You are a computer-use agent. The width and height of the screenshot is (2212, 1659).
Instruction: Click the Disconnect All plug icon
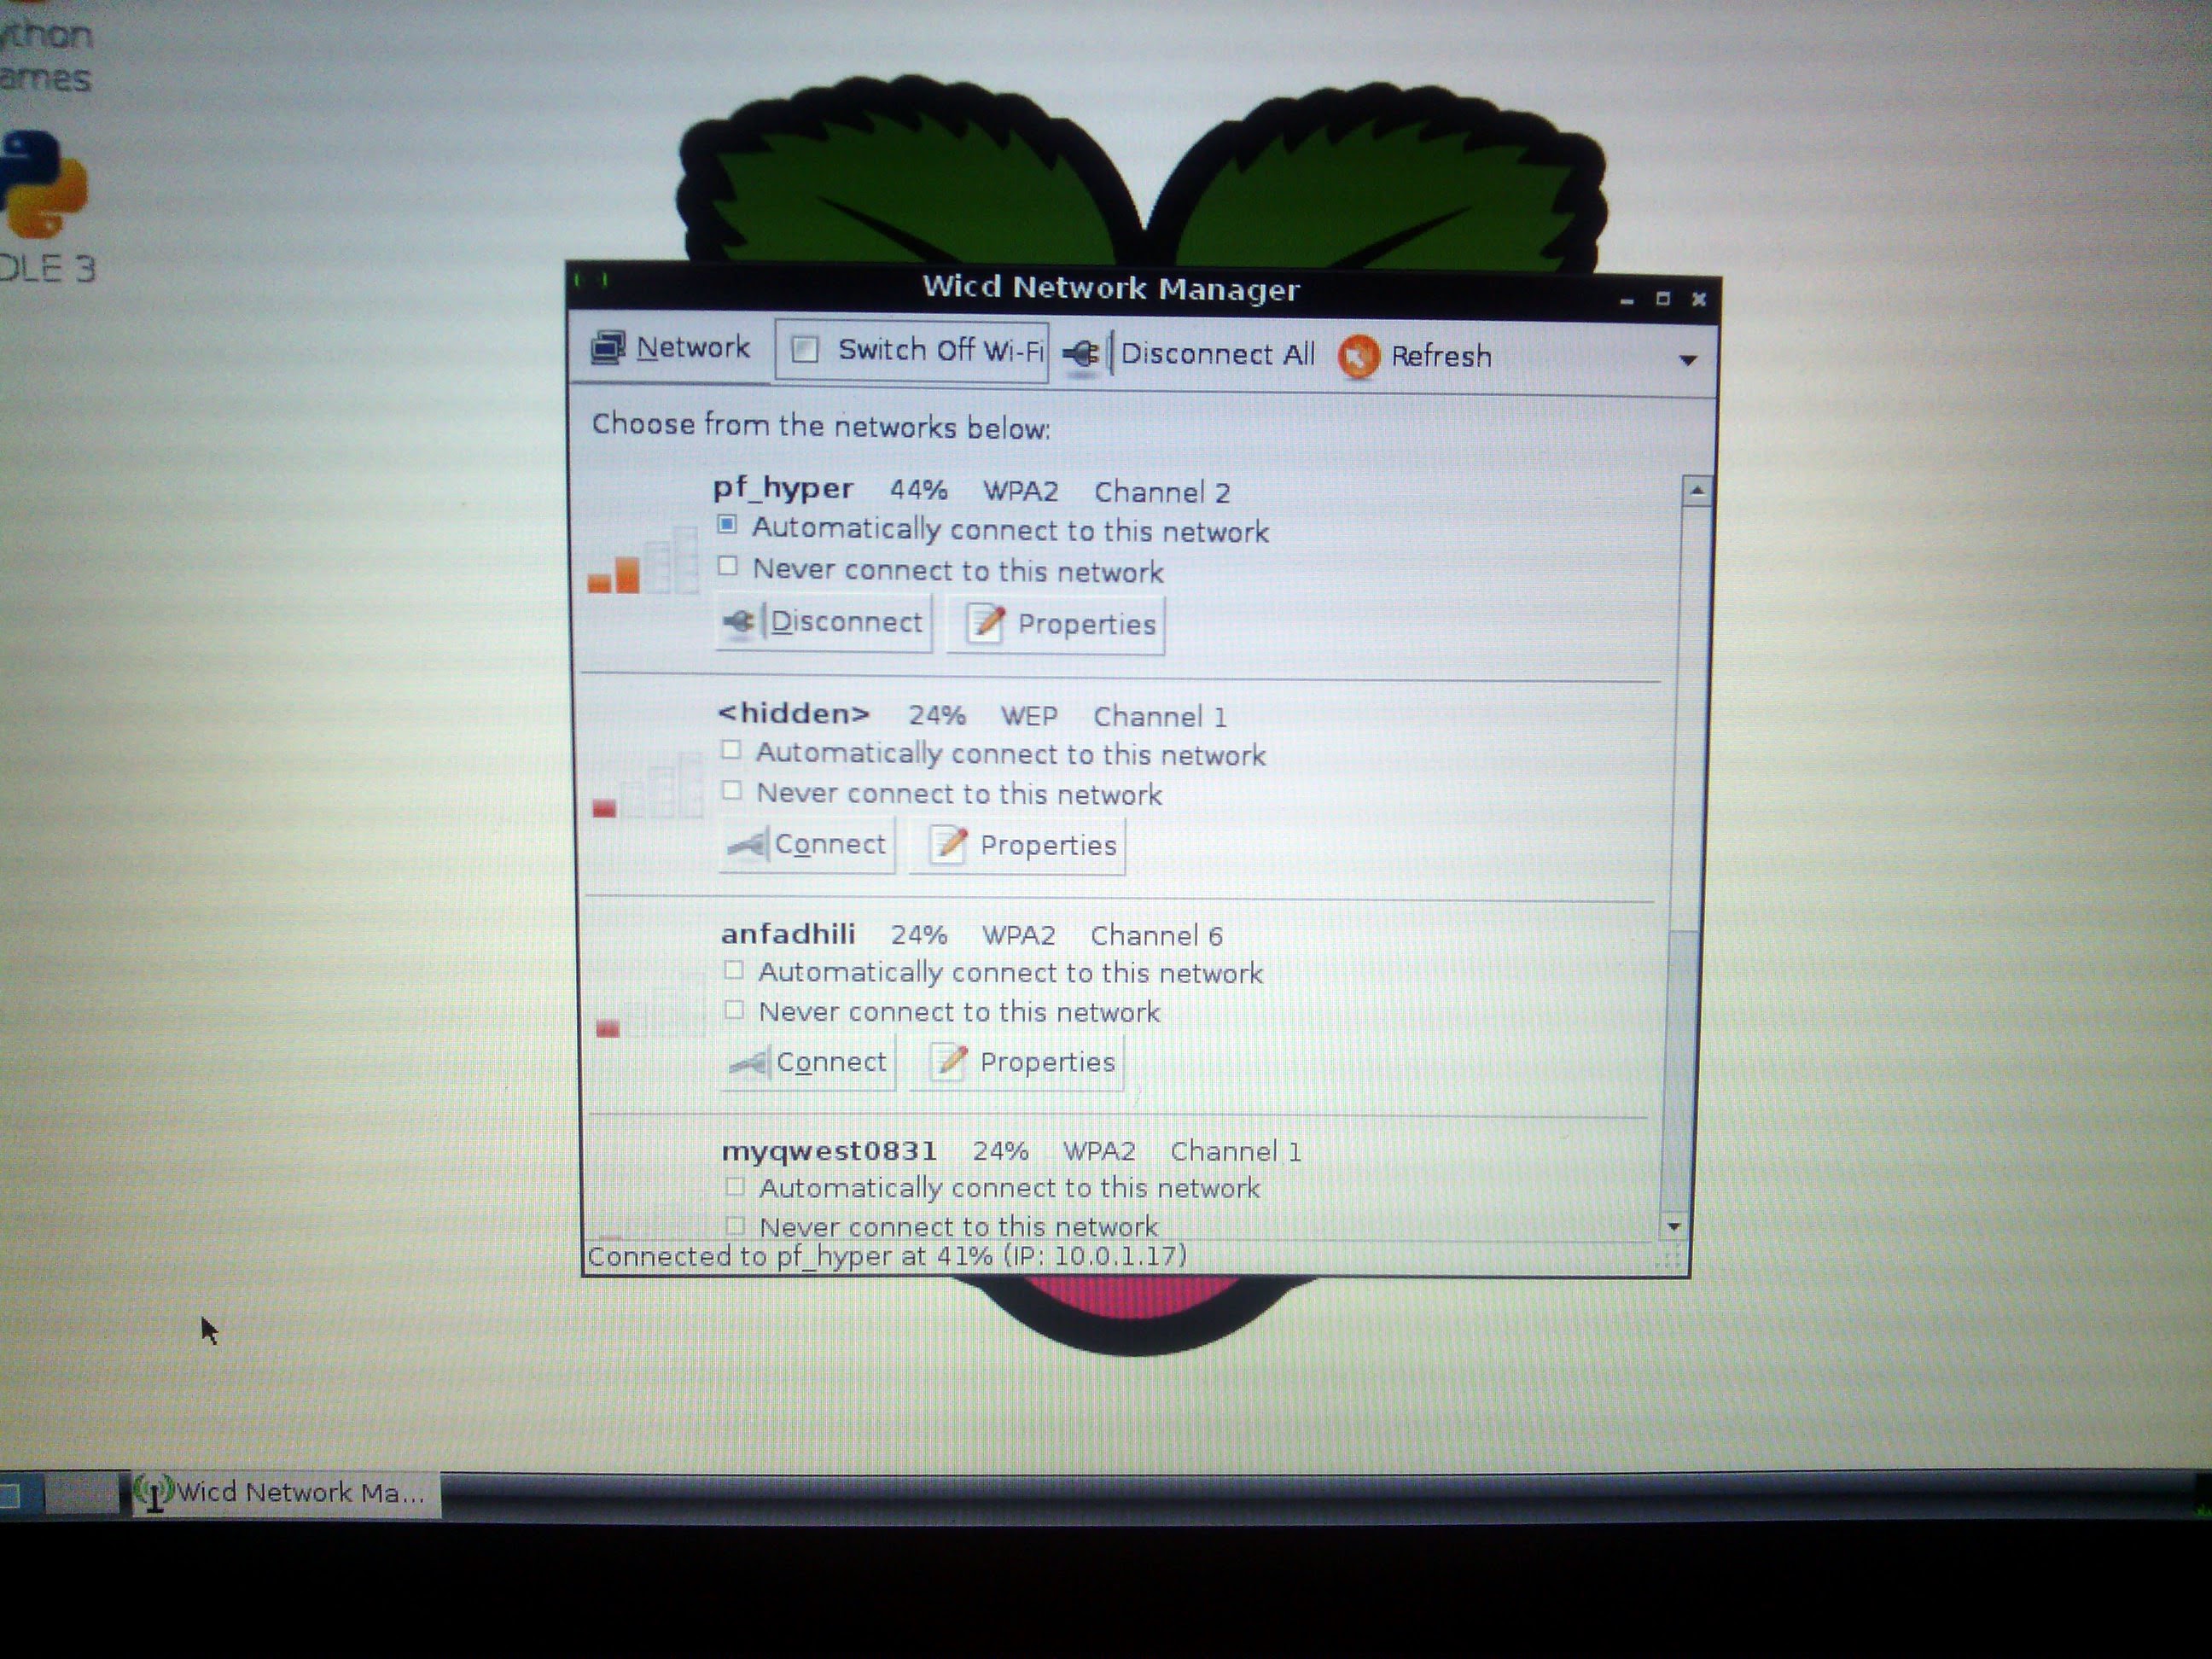click(1082, 353)
